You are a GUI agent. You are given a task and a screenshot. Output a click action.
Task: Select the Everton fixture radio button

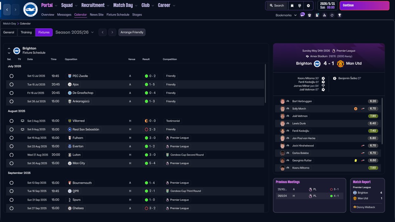click(11, 146)
